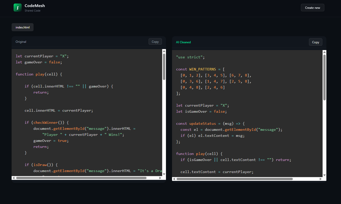The width and height of the screenshot is (341, 204).
Task: Click the right arrow of Original horizontal scrollbar
Action: pos(160,178)
